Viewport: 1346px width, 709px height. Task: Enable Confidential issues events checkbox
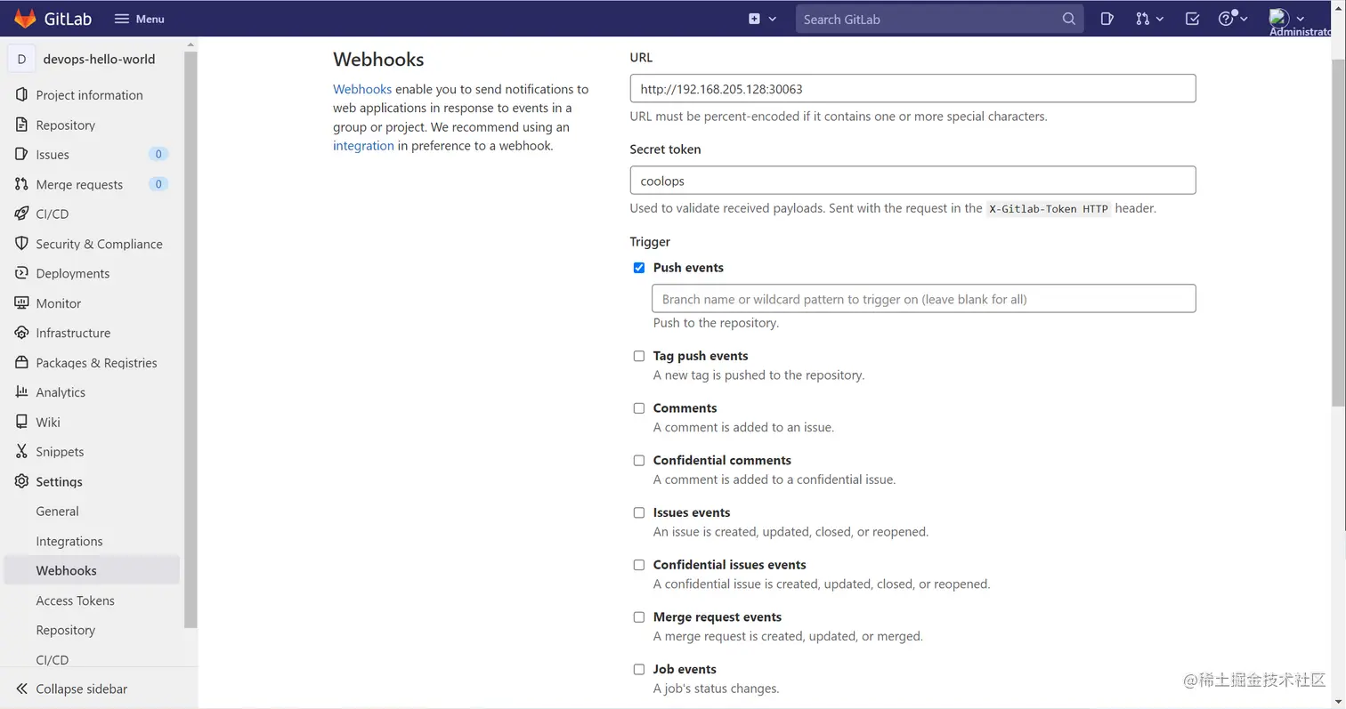pyautogui.click(x=638, y=565)
